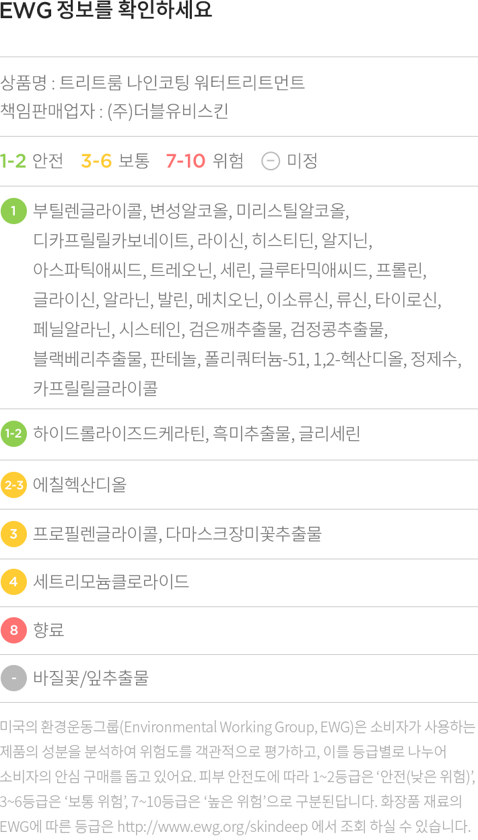This screenshot has width=478, height=840.
Task: Click the yellow 2-3 grade badge
Action: (x=13, y=485)
